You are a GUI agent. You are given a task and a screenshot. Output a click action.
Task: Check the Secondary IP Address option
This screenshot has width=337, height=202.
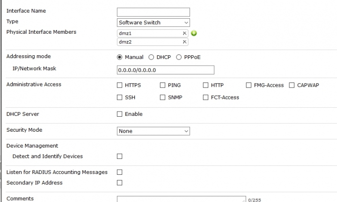point(119,183)
